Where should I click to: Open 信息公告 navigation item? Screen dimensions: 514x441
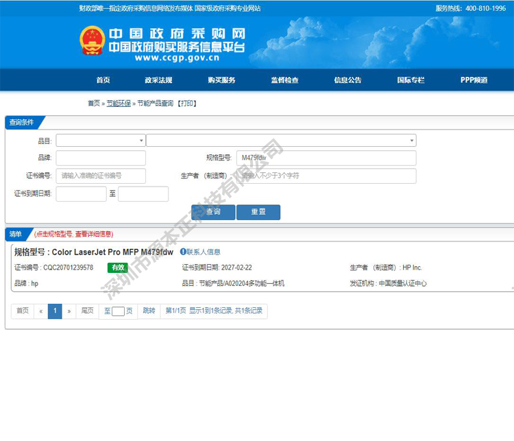347,80
